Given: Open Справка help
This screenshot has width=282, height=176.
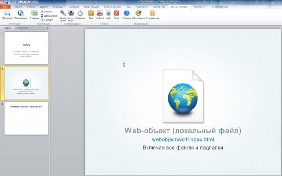Looking at the screenshot, I should (127, 15).
